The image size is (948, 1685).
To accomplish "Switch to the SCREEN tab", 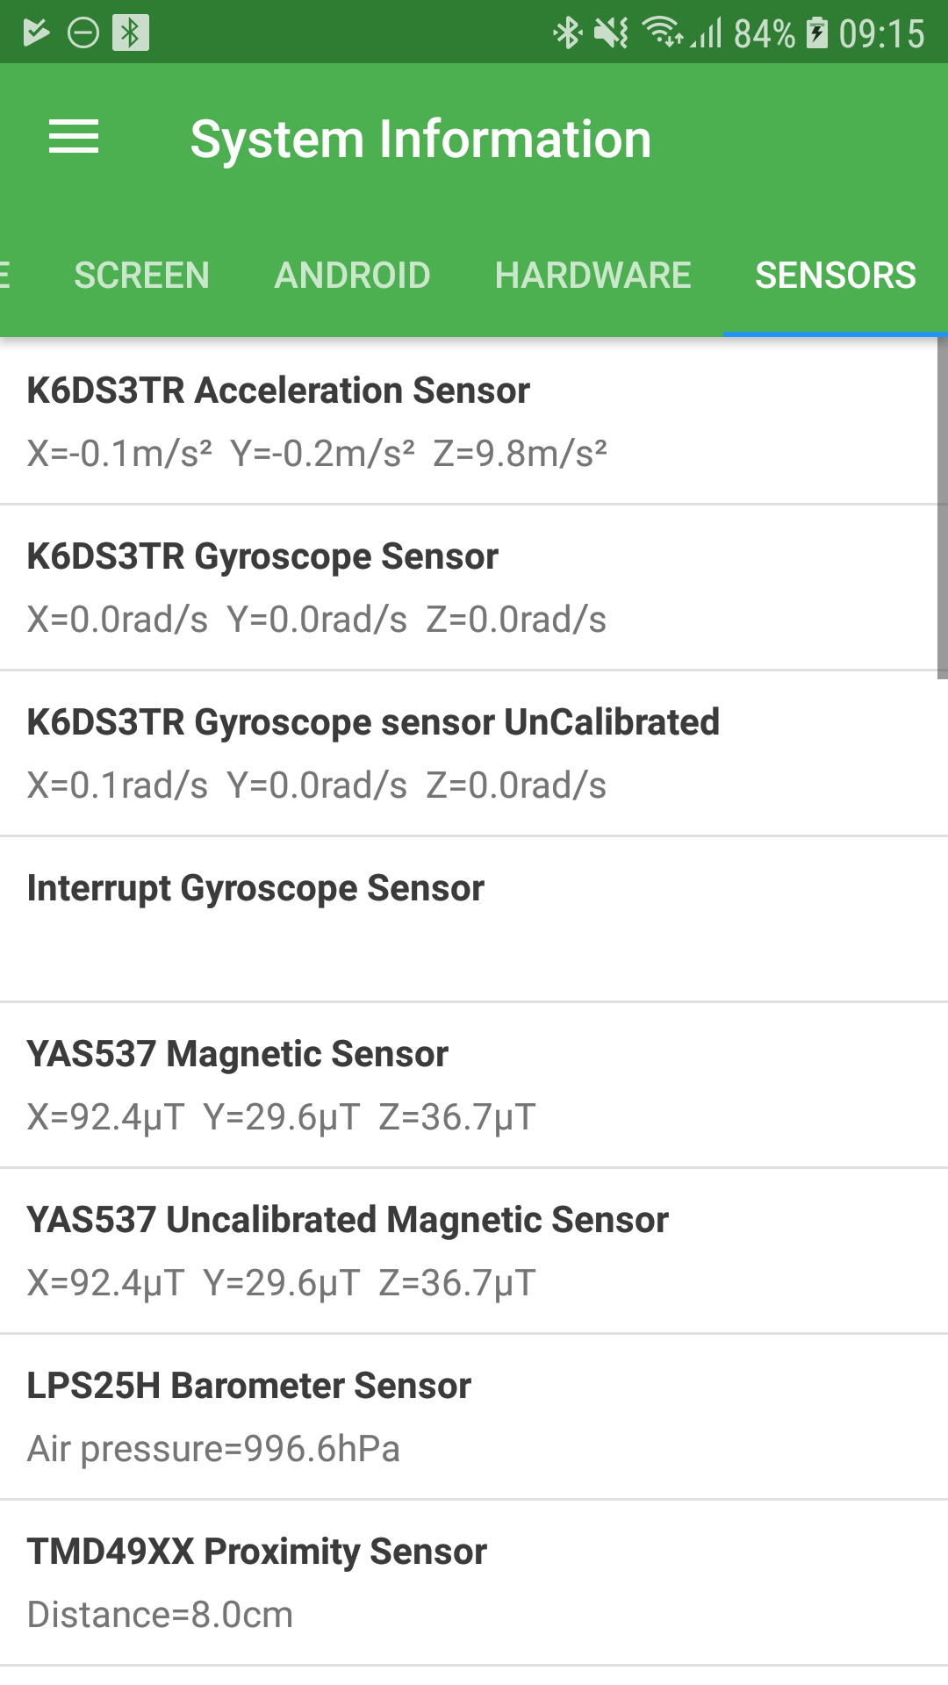I will [x=141, y=276].
